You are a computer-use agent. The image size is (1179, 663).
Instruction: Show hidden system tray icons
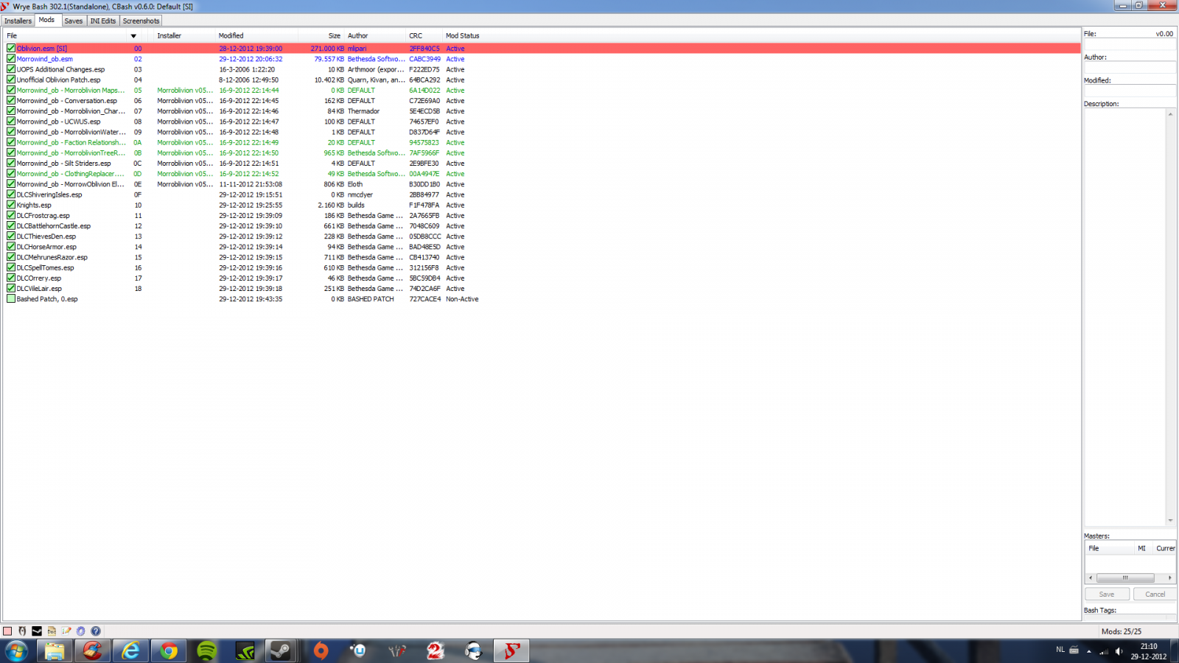1088,651
